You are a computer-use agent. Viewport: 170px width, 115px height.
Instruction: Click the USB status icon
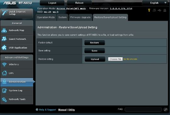point(160,10)
